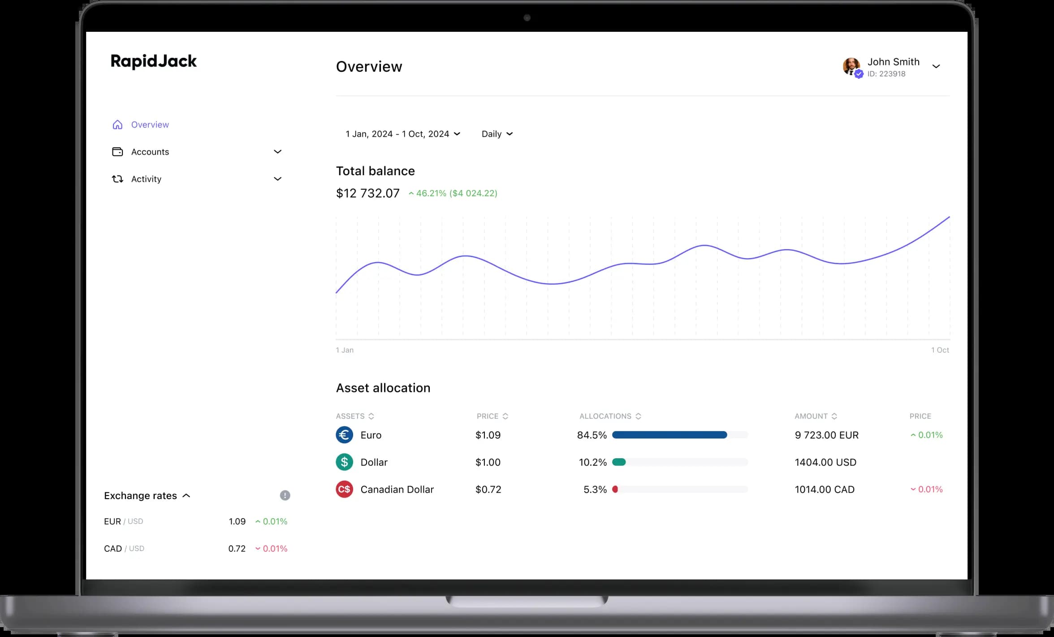Open the Daily interval dropdown
1054x637 pixels.
497,134
